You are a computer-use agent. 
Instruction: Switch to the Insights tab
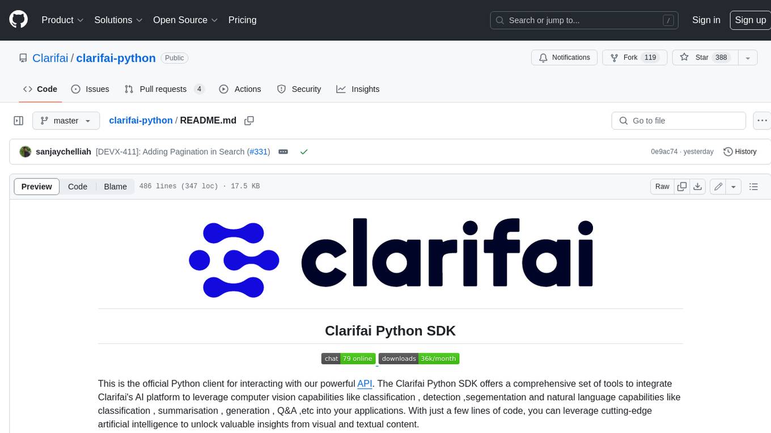pyautogui.click(x=358, y=89)
